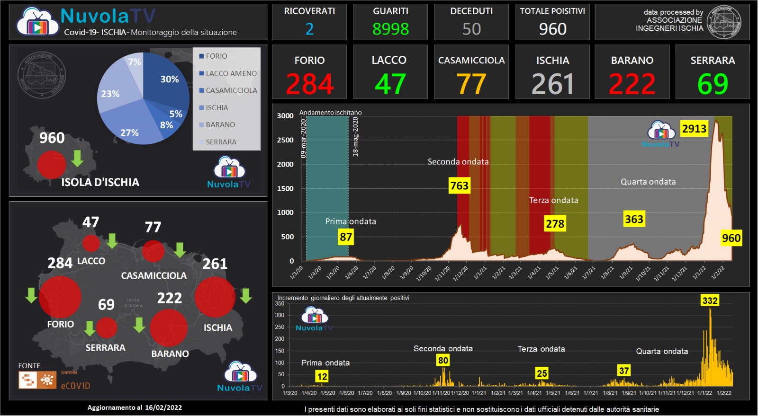The image size is (758, 416).
Task: Click the 2913 peak label on trend chart
Action: 694,129
